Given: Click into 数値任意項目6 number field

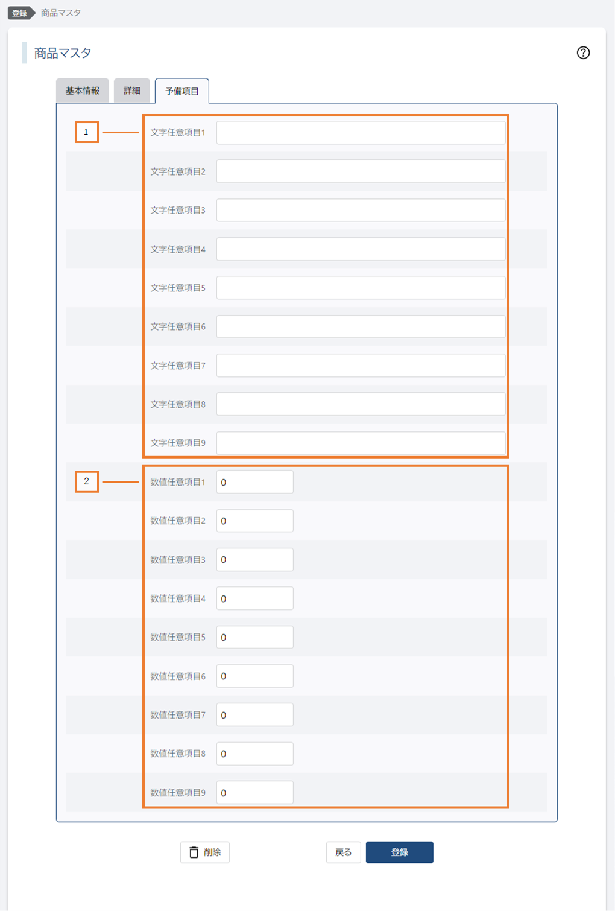Looking at the screenshot, I should (x=254, y=676).
